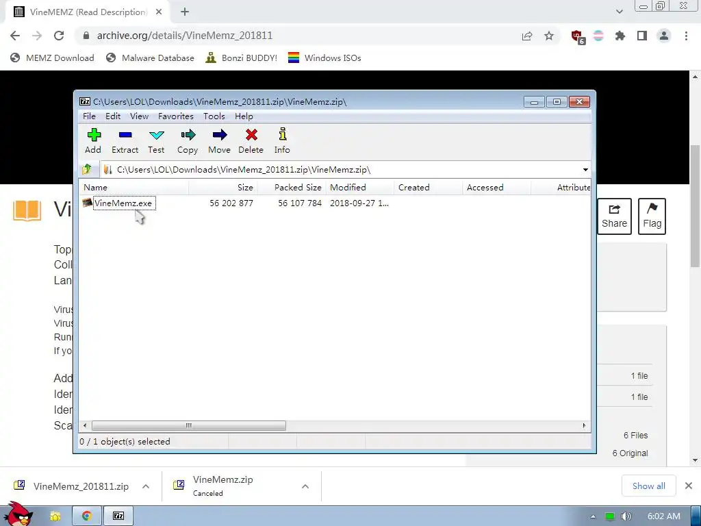This screenshot has width=701, height=526.
Task: Show hidden system tray icons
Action: click(x=593, y=516)
